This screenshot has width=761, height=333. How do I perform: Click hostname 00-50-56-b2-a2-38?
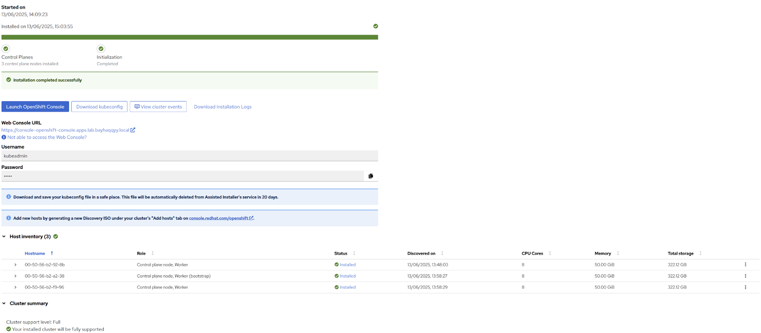click(45, 276)
